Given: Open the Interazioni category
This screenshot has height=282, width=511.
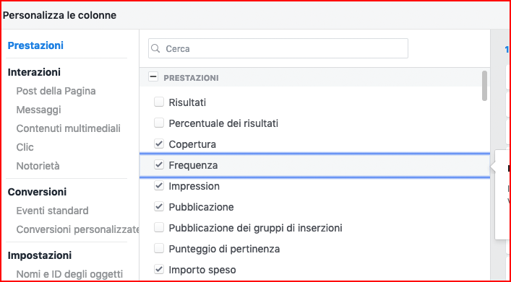Looking at the screenshot, I should (x=34, y=72).
